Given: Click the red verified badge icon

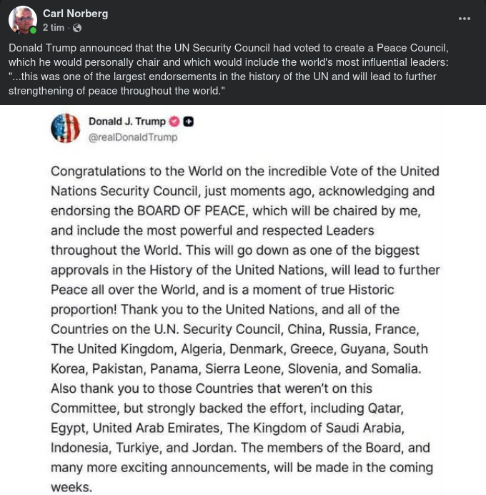Looking at the screenshot, I should point(174,122).
